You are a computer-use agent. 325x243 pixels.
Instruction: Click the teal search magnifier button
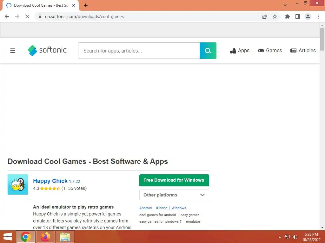click(208, 51)
